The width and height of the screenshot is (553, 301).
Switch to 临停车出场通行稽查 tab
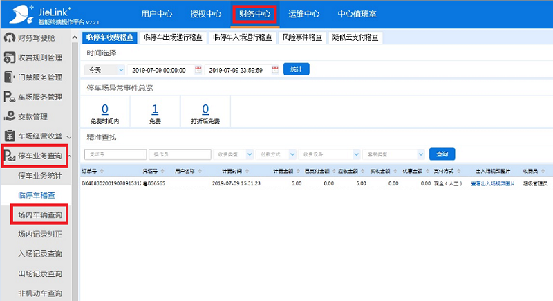pos(173,38)
